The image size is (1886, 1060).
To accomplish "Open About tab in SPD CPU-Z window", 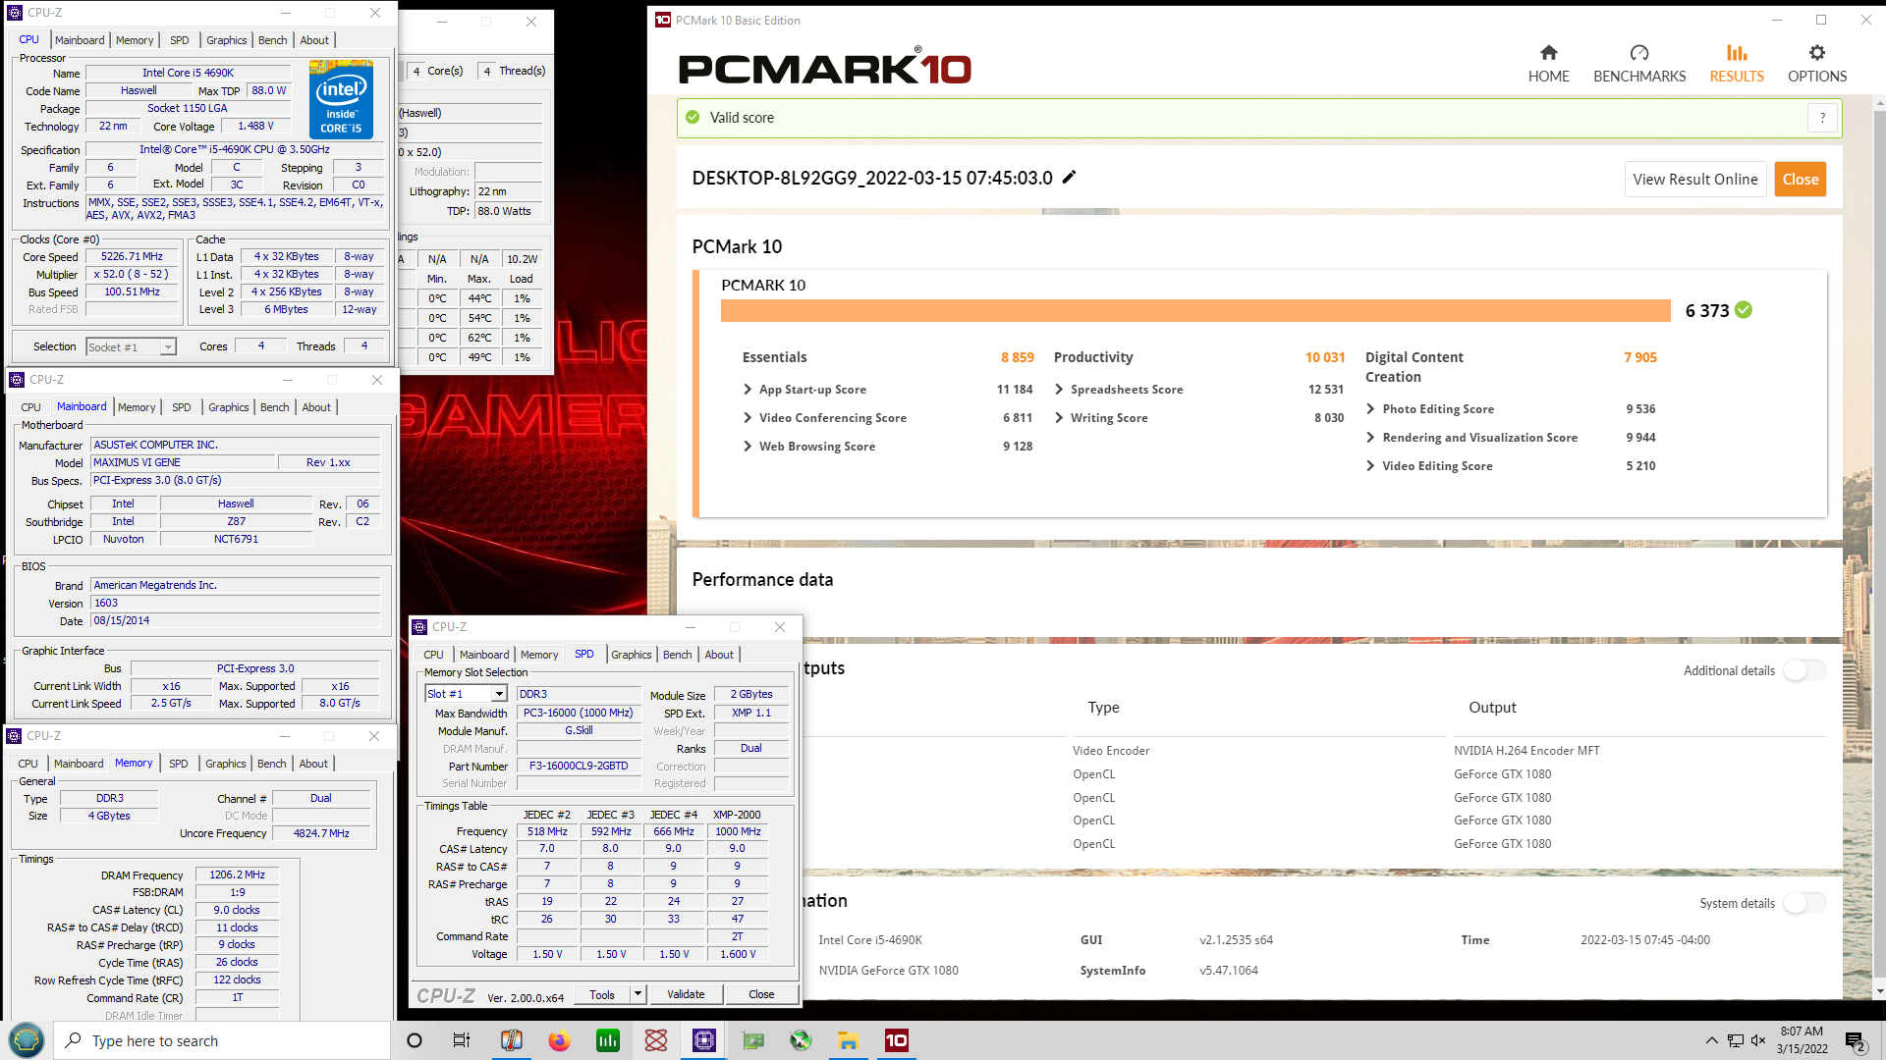I will pos(719,655).
